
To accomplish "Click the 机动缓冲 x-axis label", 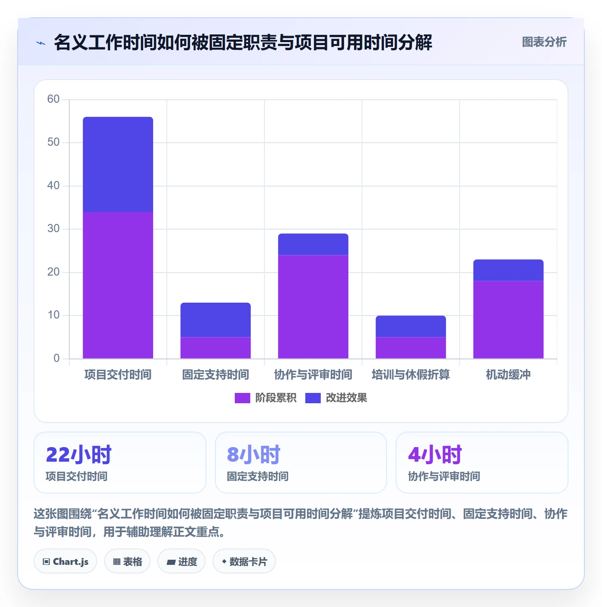I will (x=508, y=375).
